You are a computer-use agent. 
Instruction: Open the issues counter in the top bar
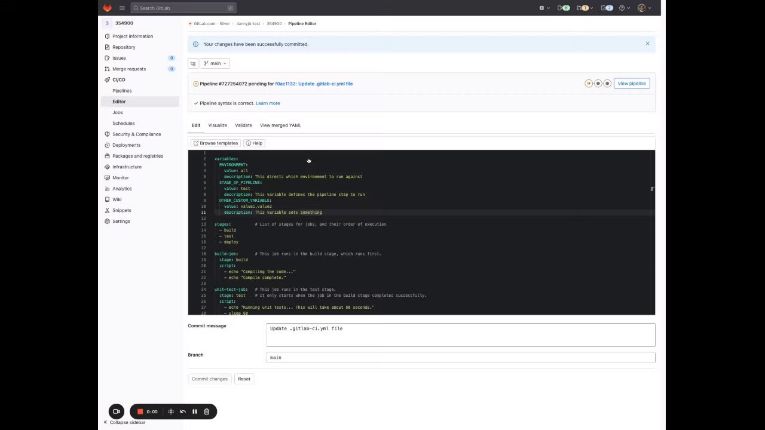pos(564,8)
